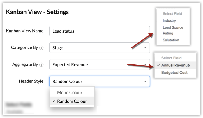
Task: Pick Rating from the field list
Action: tap(168, 34)
